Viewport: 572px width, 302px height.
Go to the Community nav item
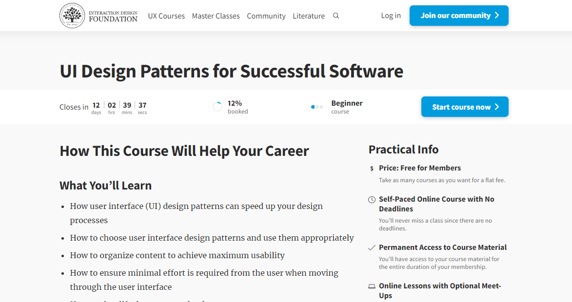click(x=266, y=16)
